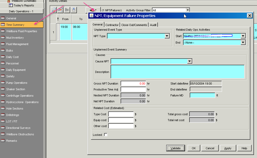Open the Causa NPT dropdown list
The width and height of the screenshot is (257, 158).
189,61
